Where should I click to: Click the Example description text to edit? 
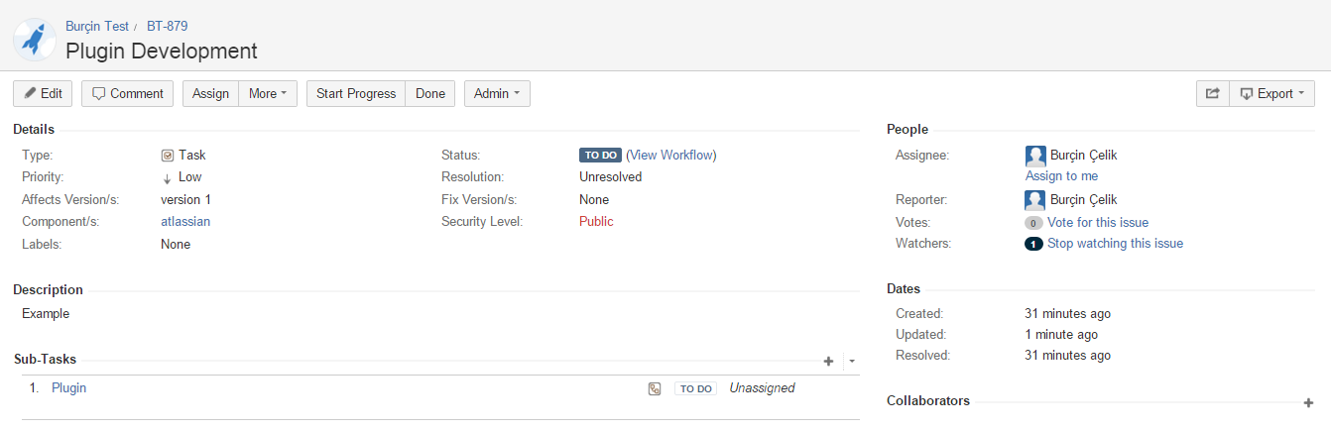(46, 314)
